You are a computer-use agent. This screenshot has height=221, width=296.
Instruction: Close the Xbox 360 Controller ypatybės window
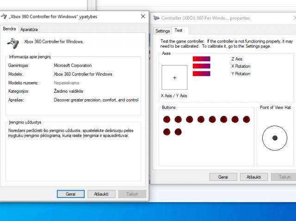tap(142, 17)
